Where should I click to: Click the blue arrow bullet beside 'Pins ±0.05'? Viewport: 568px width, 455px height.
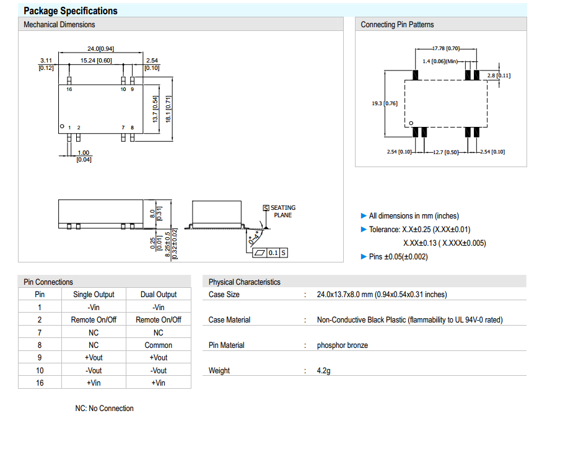(x=364, y=257)
